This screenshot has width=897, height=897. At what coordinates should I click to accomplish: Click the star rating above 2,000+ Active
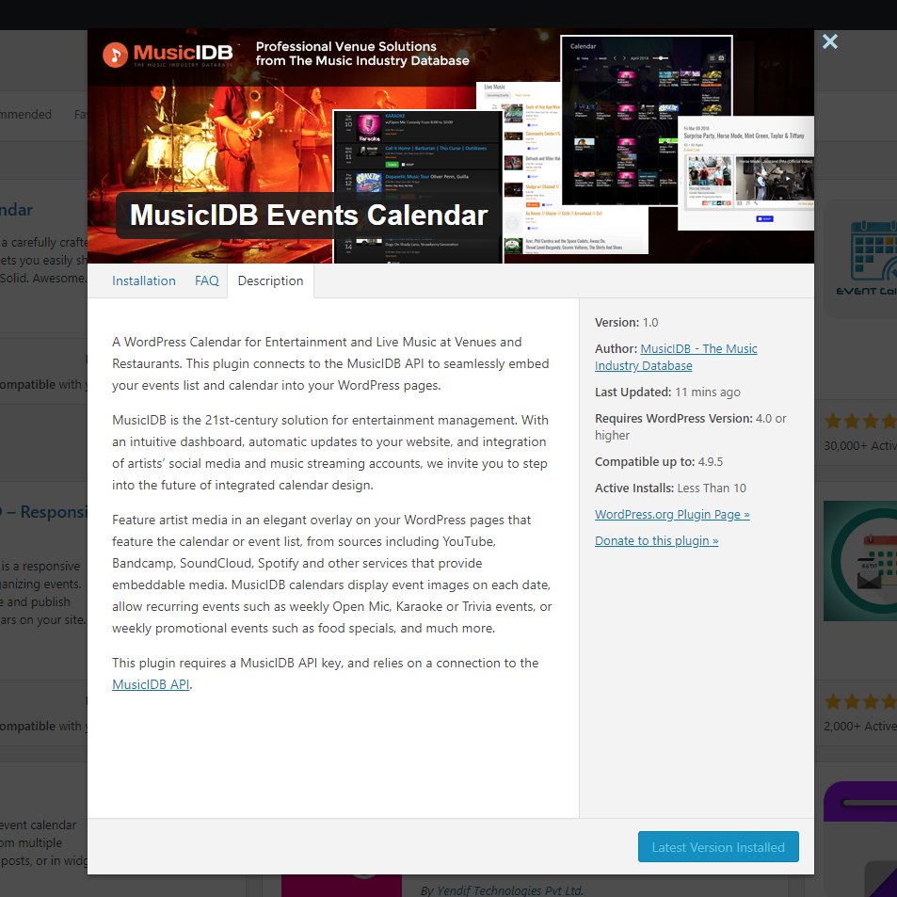(859, 702)
